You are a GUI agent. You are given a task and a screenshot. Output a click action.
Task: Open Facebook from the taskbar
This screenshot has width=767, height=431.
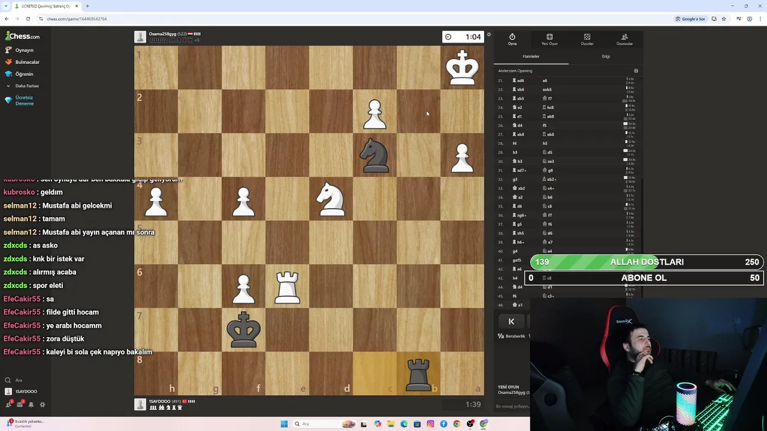tap(443, 424)
